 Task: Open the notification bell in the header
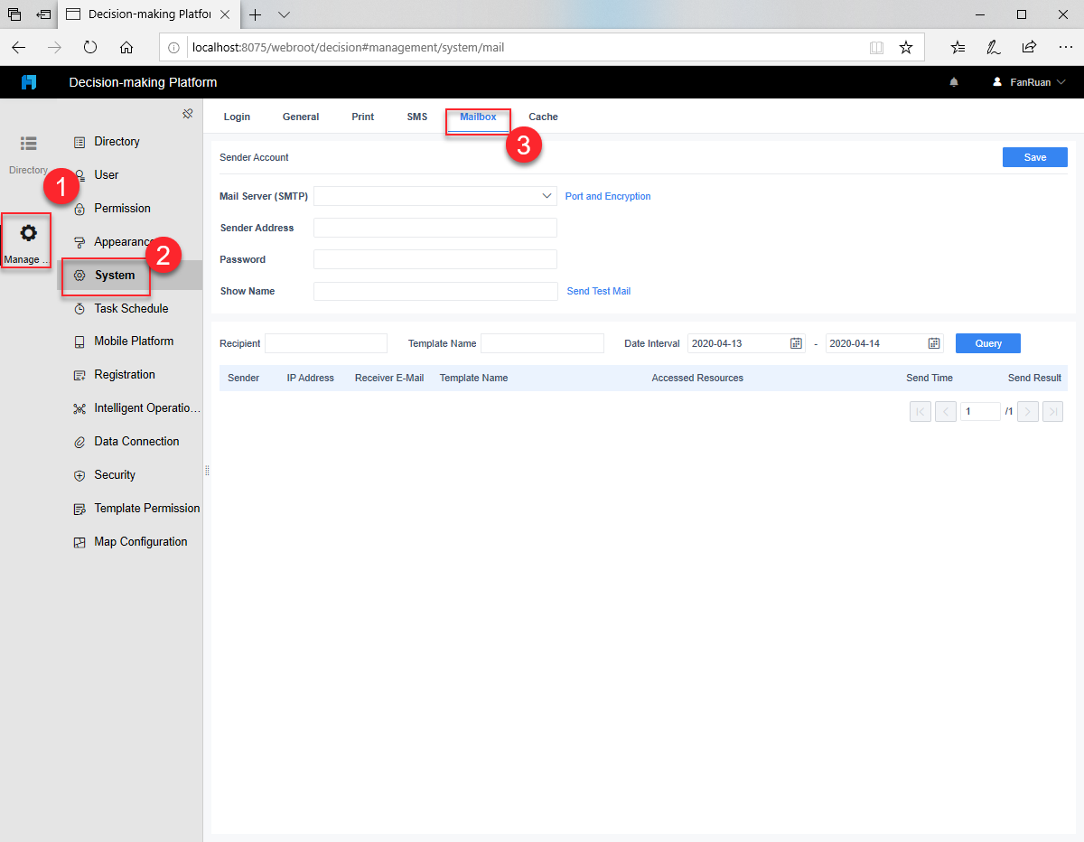click(x=953, y=81)
